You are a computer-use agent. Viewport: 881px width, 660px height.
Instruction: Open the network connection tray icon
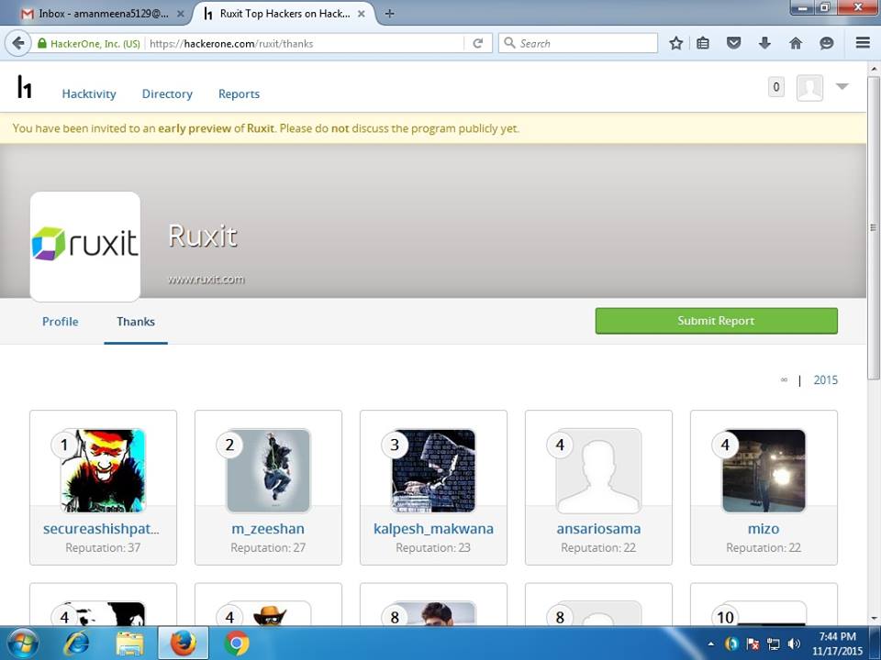(x=774, y=643)
